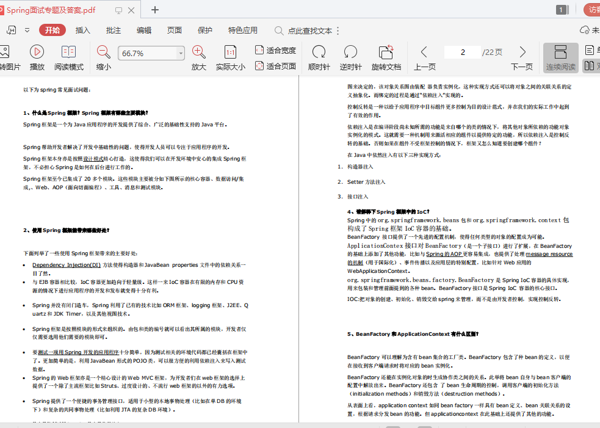This screenshot has width=600, height=428.
Task: Click the 转图片 convert to image icon
Action: (9, 57)
